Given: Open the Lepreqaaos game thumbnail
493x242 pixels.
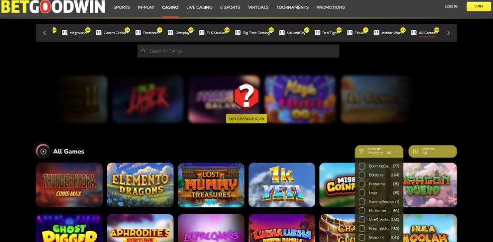Looking at the screenshot, I should [211, 228].
